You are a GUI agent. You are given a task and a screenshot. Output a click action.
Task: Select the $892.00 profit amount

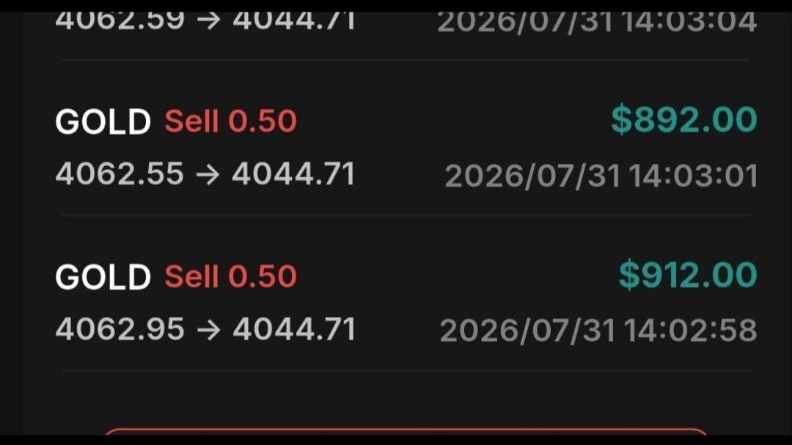684,120
